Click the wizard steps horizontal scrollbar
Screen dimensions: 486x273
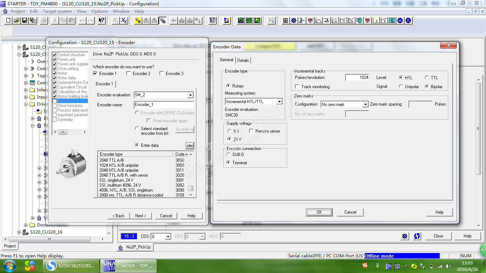click(x=70, y=132)
